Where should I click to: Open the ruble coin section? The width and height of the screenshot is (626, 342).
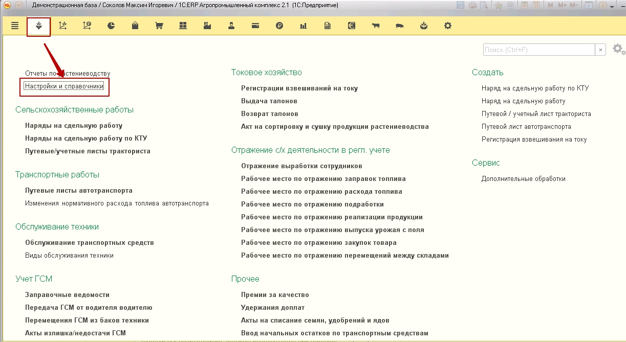click(x=279, y=26)
